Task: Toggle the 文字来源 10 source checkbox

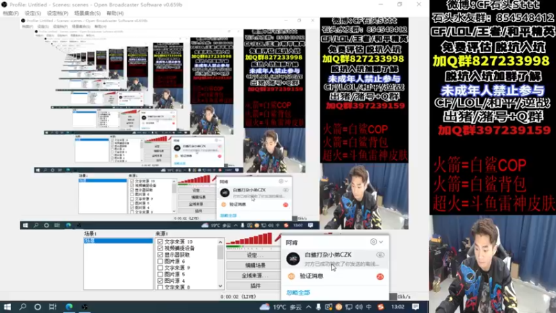Action: click(x=161, y=241)
